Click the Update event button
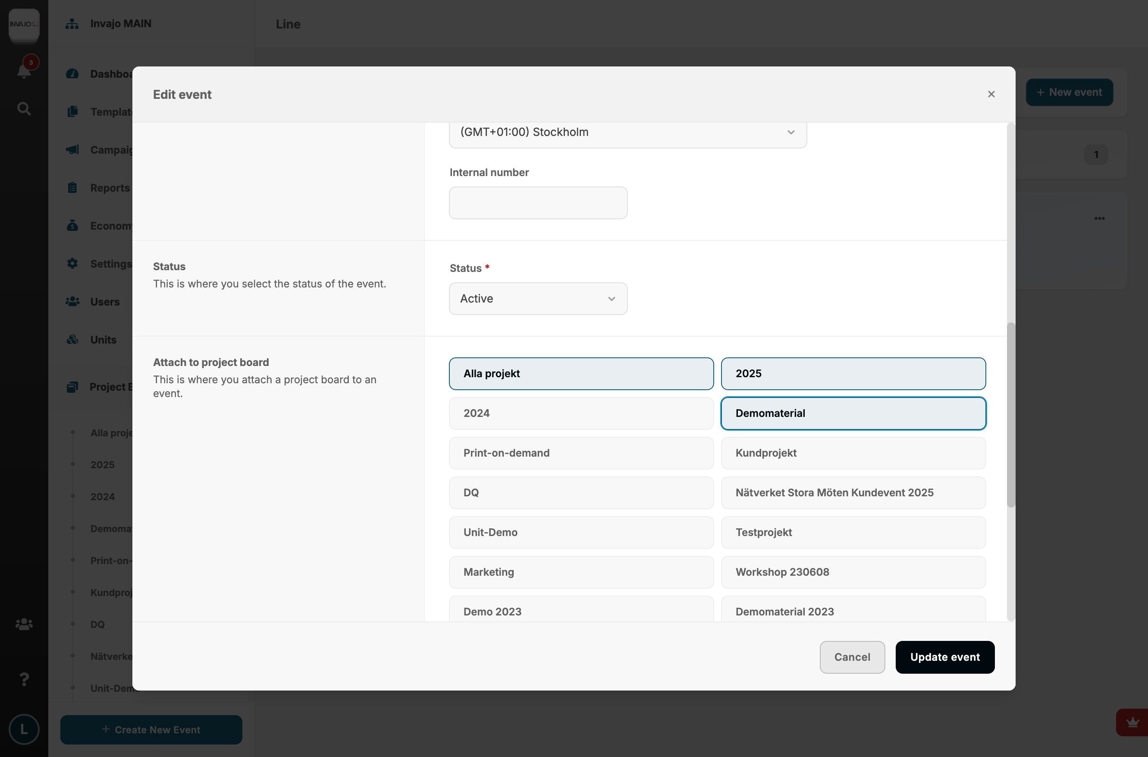This screenshot has height=757, width=1148. click(944, 657)
